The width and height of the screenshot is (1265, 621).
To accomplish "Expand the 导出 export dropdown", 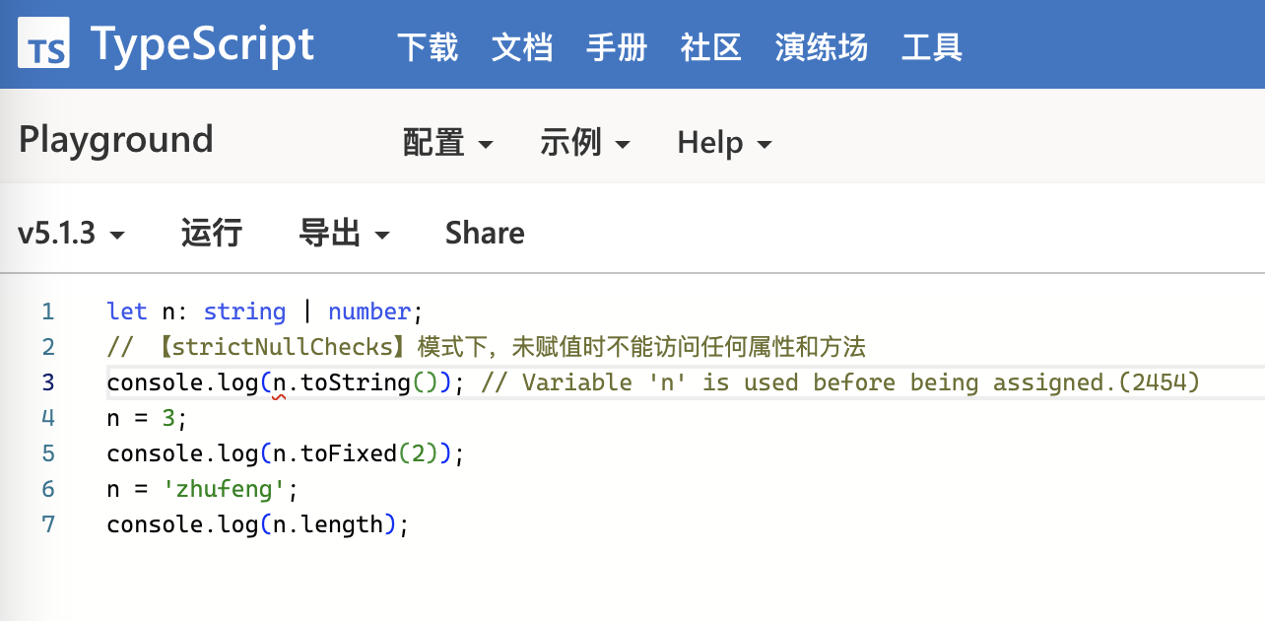I will tap(345, 234).
